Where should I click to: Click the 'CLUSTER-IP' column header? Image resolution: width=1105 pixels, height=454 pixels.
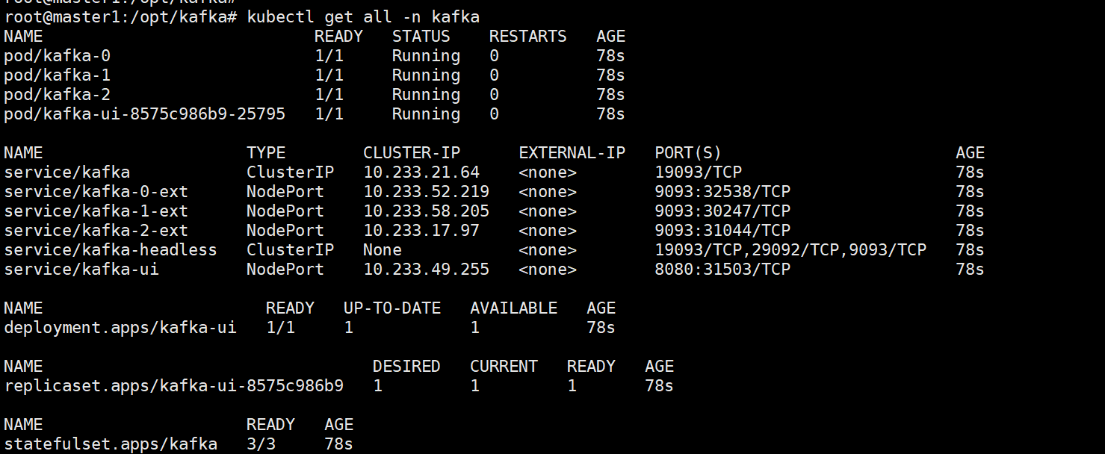[412, 153]
